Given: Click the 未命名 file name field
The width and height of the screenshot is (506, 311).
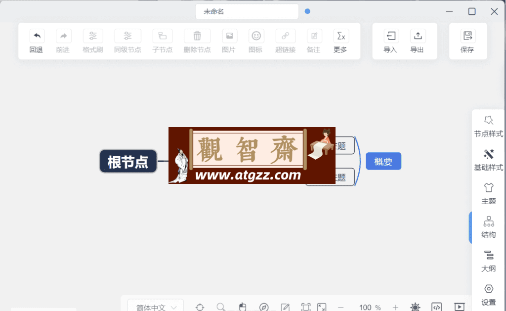Looking at the screenshot, I should (247, 12).
